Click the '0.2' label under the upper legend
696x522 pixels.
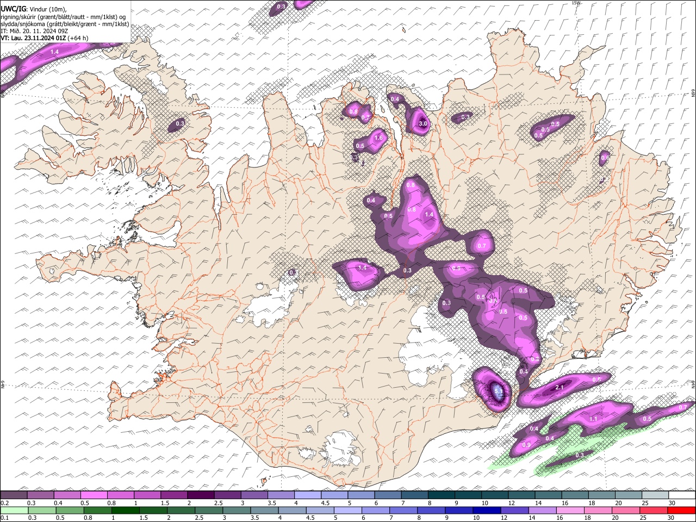coord(4,502)
